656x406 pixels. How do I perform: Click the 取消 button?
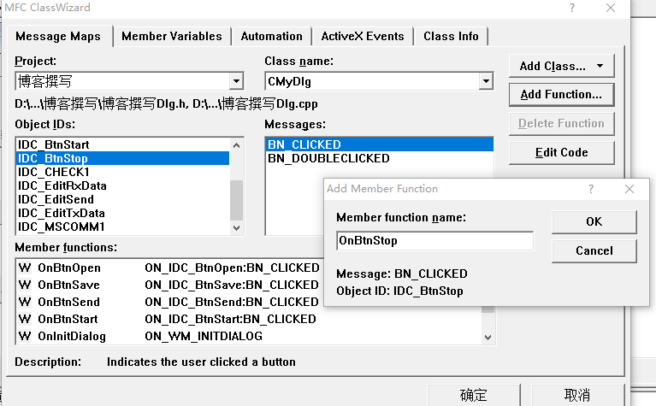tap(577, 395)
